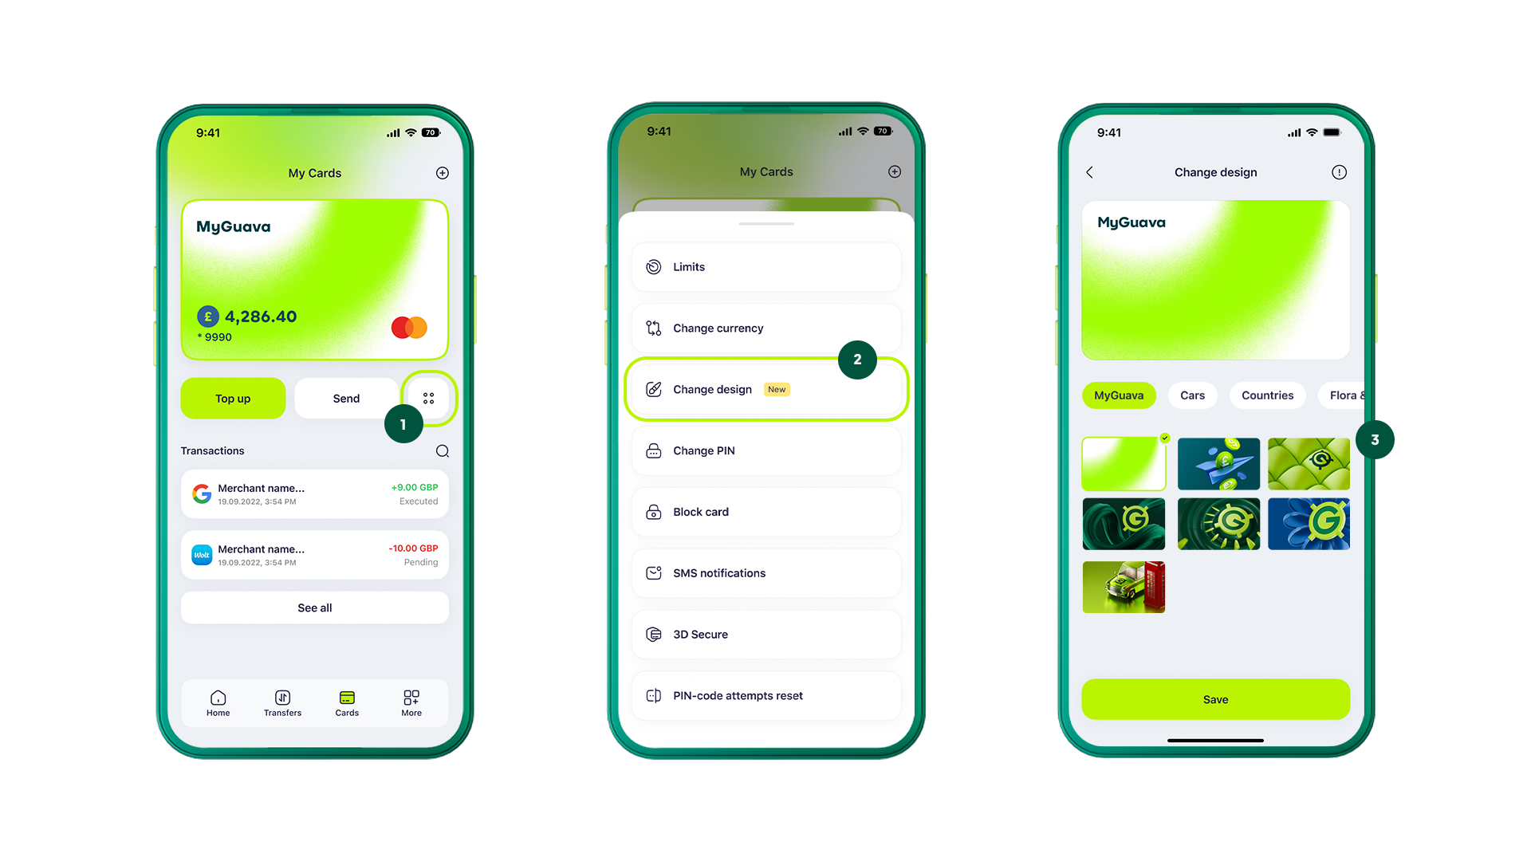This screenshot has height=861, width=1531.
Task: Tap the Top up button
Action: [x=232, y=399]
